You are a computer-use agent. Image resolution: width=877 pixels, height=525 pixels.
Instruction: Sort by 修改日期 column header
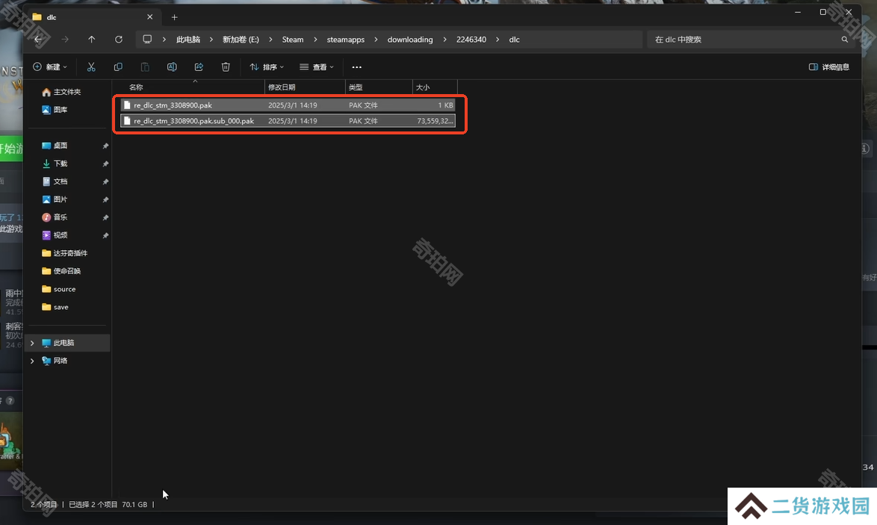tap(305, 87)
